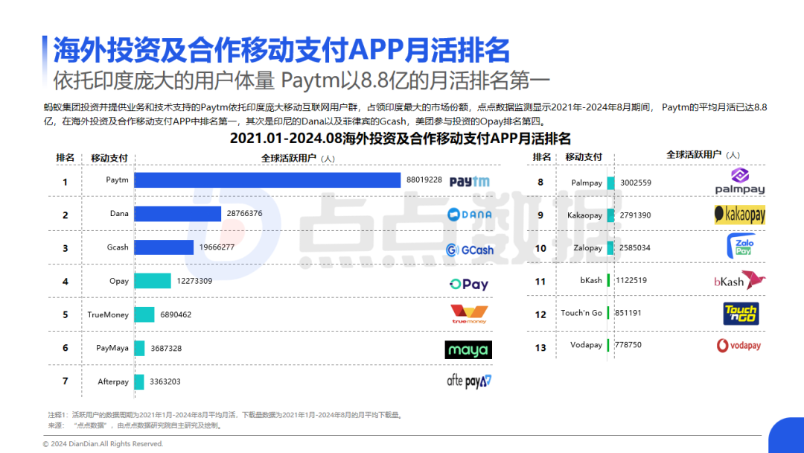
Task: Click the copyright 2024 DianDian text
Action: click(x=103, y=444)
